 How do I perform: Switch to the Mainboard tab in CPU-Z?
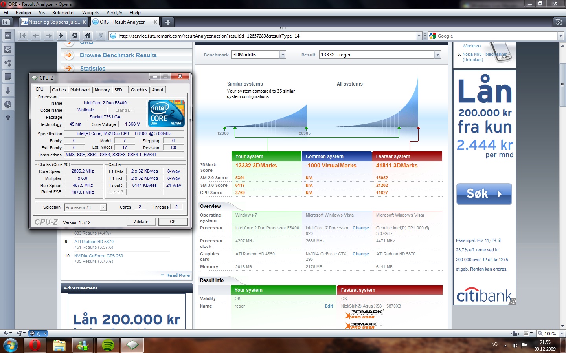80,90
